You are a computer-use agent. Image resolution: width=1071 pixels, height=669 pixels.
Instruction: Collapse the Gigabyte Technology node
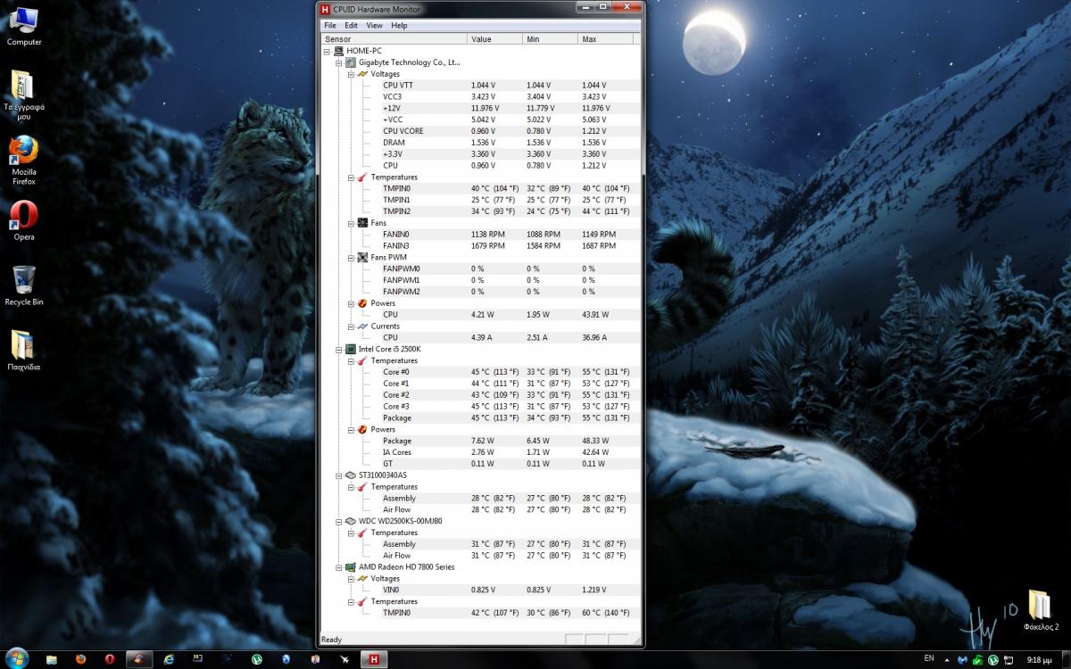click(x=338, y=62)
